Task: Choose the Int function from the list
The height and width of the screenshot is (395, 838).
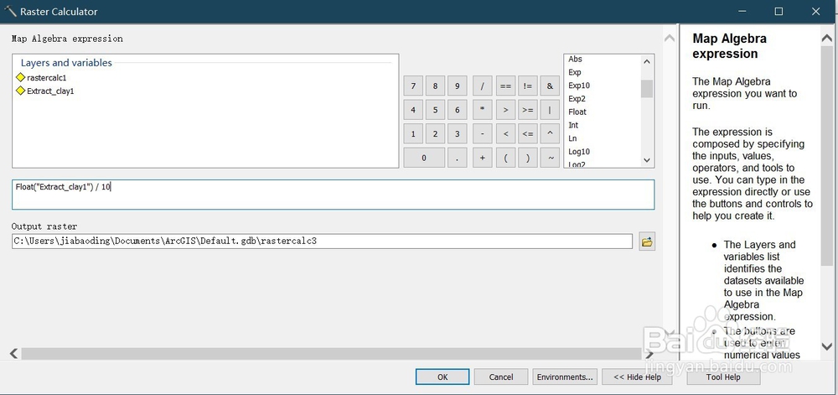Action: click(x=573, y=125)
